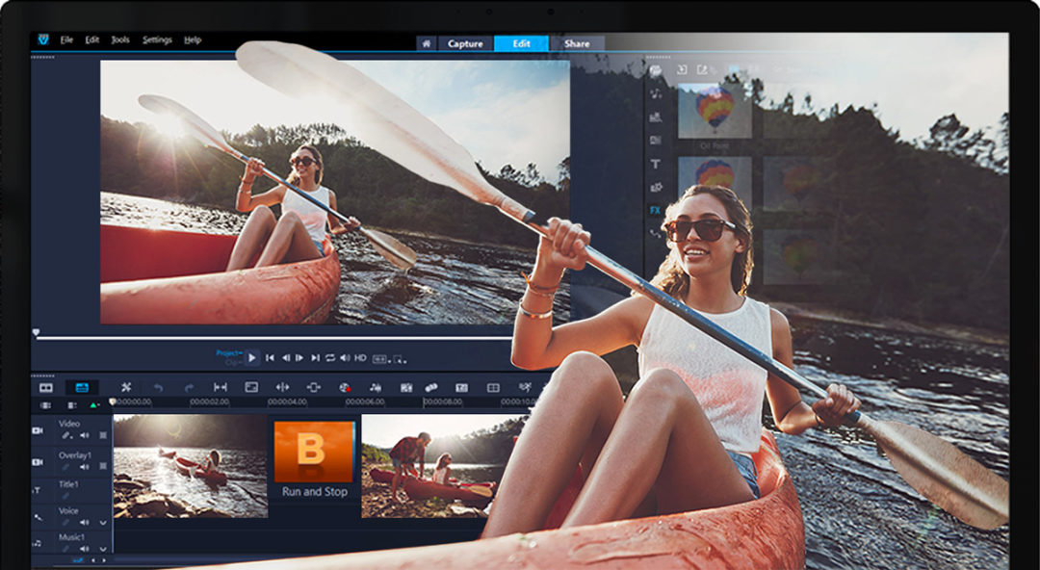This screenshot has height=570, width=1040.
Task: Select the first kayak clip in the timeline
Action: 191,466
